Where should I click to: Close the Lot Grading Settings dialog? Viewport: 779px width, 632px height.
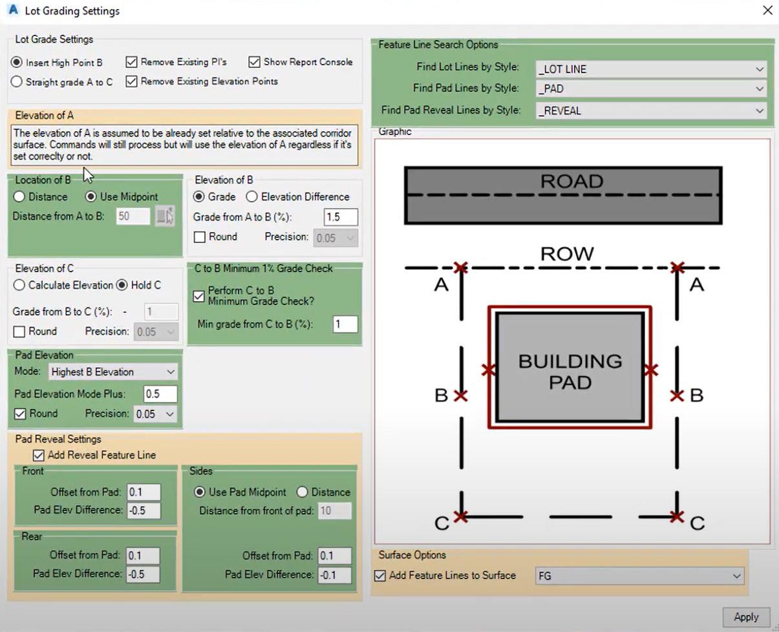[767, 10]
